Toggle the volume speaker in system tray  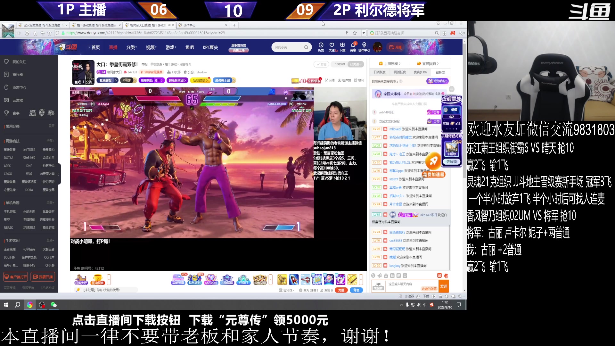(x=419, y=305)
